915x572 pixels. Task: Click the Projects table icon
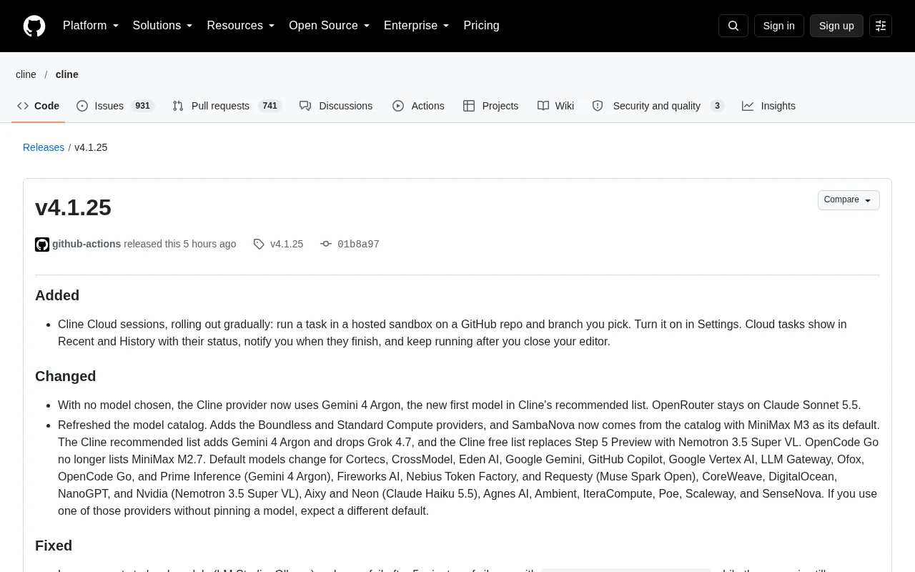(x=469, y=106)
